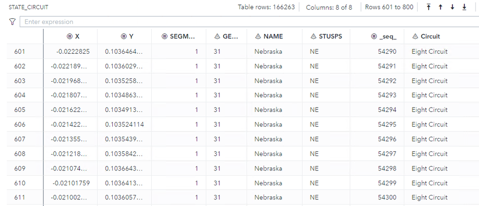Select row number 605
The image size is (479, 206).
point(20,110)
